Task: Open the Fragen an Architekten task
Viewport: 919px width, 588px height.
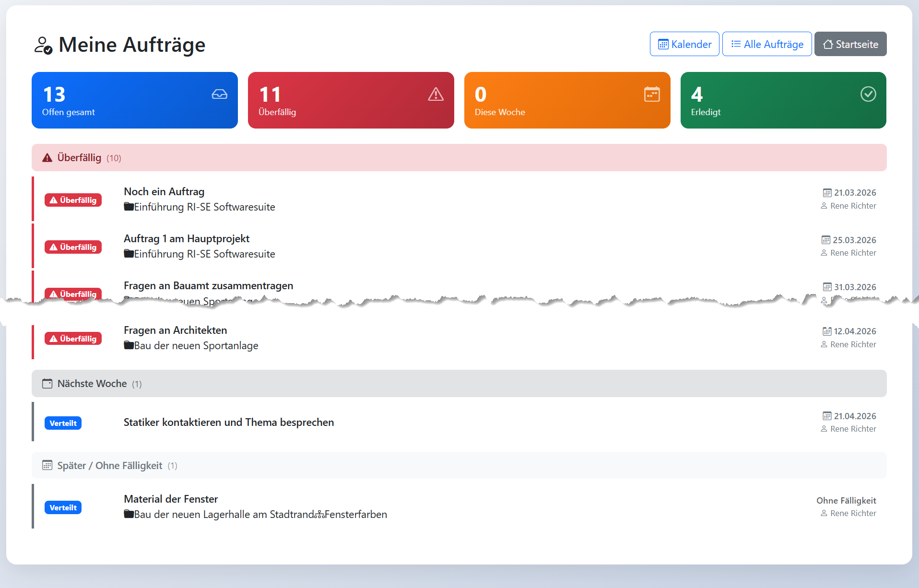Action: (x=175, y=330)
